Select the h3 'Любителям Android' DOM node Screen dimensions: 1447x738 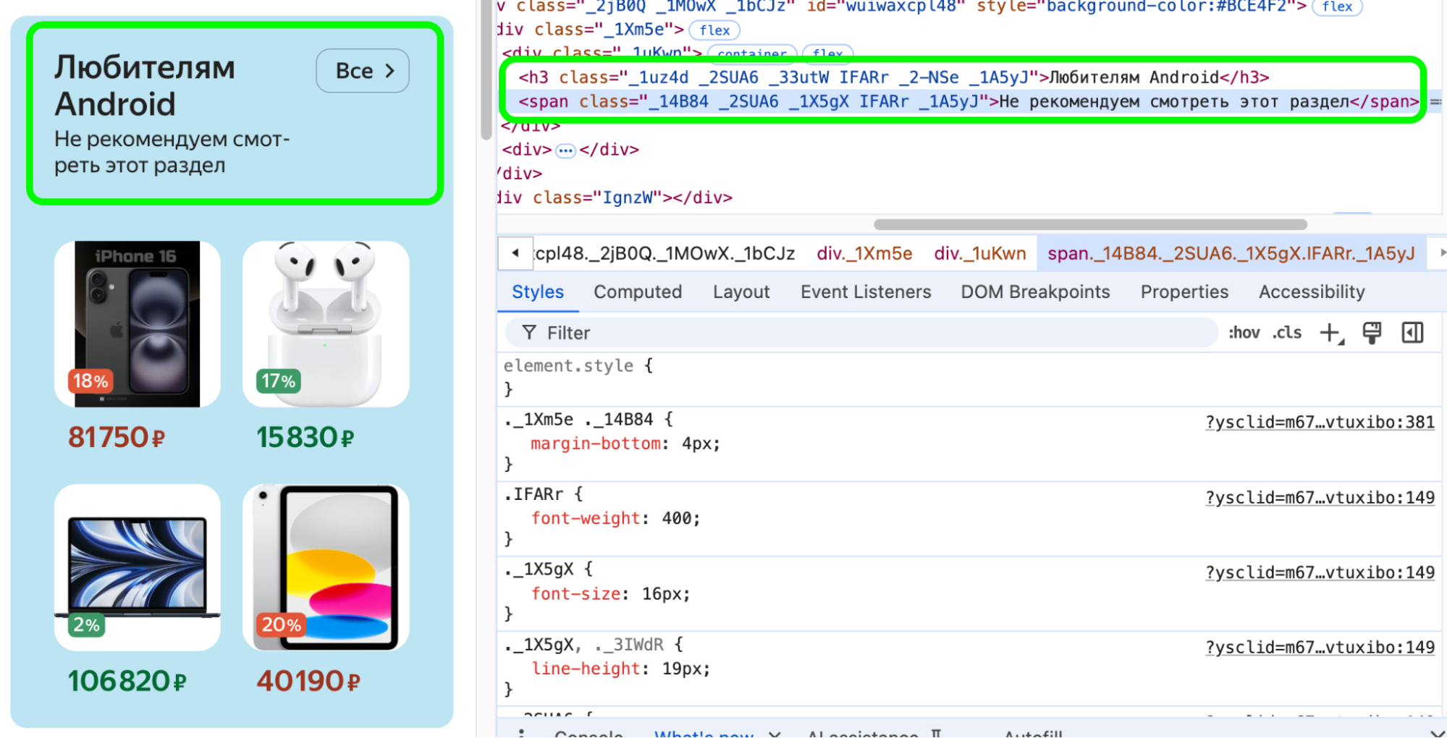pyautogui.click(x=893, y=77)
